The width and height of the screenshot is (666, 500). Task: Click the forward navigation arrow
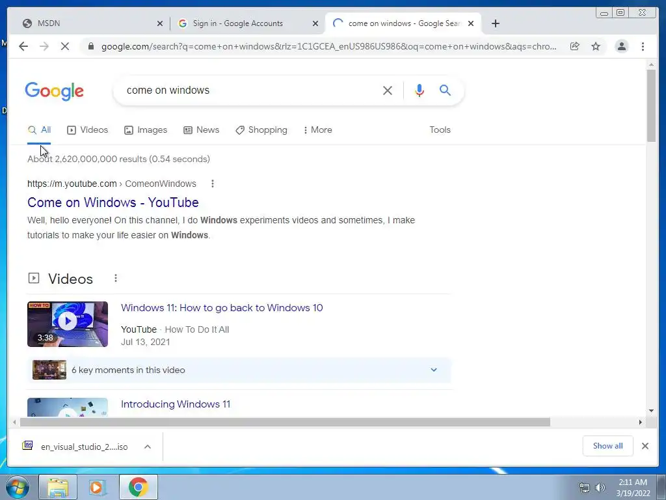point(44,46)
